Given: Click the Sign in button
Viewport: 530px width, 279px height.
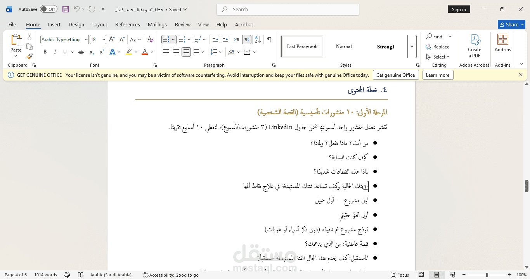Looking at the screenshot, I should [x=459, y=9].
